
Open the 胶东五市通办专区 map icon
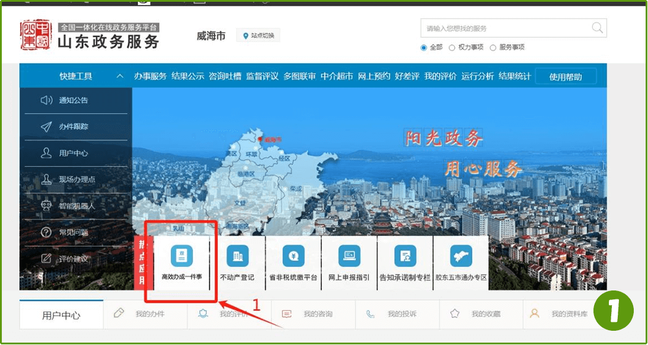coord(461,256)
